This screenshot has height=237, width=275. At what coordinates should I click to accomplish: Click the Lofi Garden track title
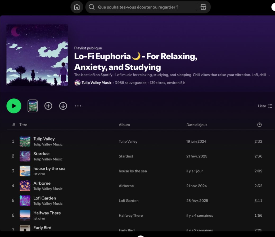click(44, 198)
